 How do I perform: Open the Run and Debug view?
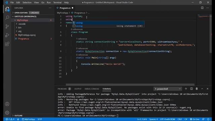7,35
